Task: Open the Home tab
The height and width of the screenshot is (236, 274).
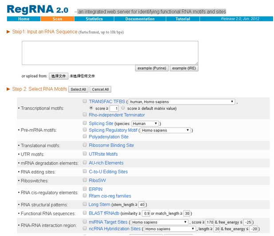Action: coord(23,19)
